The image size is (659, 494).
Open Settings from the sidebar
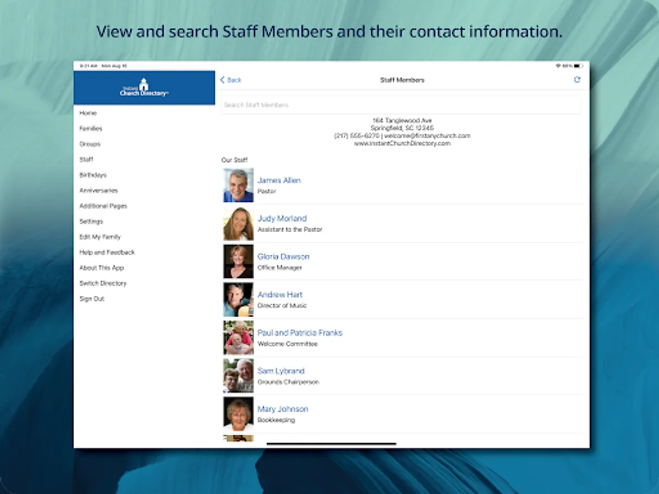(91, 221)
